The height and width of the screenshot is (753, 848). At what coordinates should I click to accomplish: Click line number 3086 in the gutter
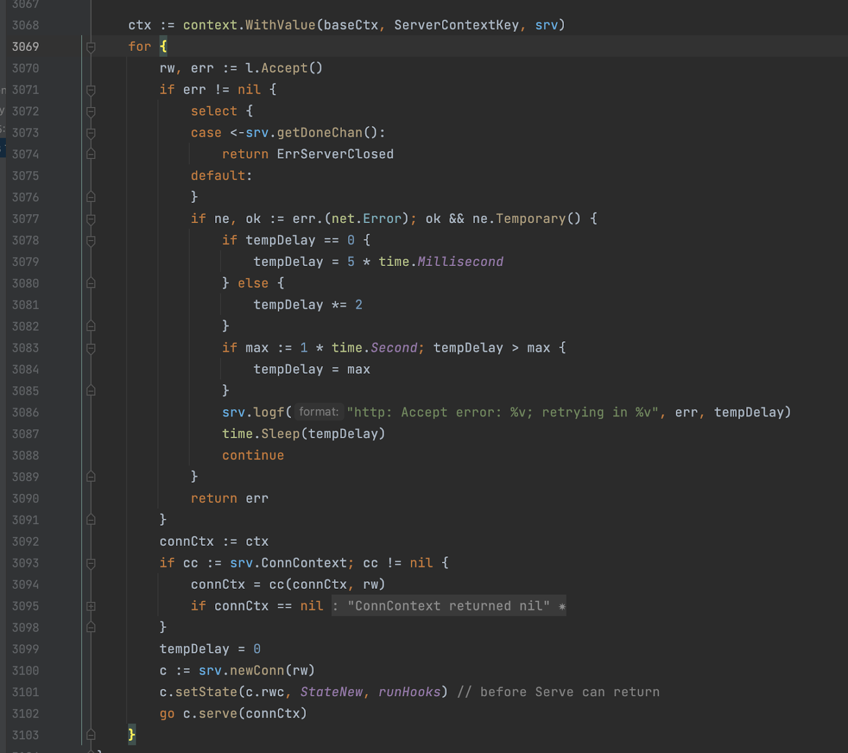[25, 413]
